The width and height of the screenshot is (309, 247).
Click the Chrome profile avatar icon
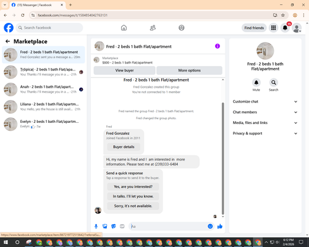(295, 15)
